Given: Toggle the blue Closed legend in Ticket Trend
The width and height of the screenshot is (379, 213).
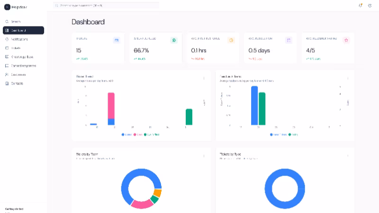Looking at the screenshot, I should [x=126, y=134].
